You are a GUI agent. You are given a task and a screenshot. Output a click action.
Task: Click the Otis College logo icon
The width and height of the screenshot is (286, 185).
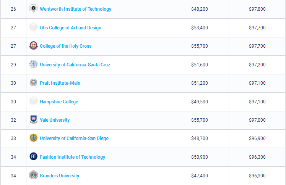pos(34,27)
